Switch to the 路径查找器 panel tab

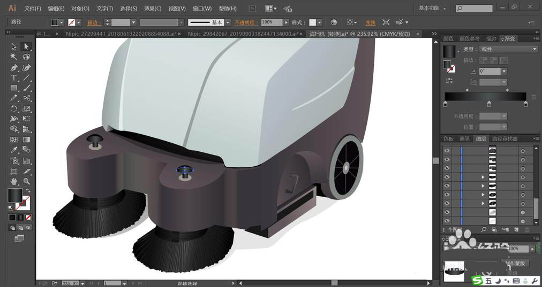click(x=505, y=138)
